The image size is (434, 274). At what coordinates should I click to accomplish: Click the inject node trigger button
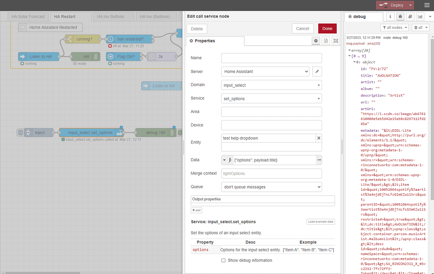tap(21, 133)
